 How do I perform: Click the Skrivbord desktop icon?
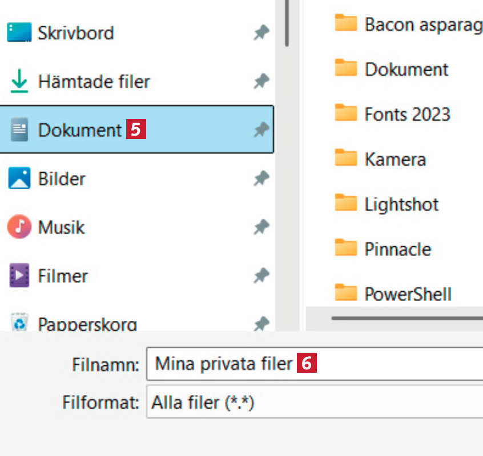[19, 32]
